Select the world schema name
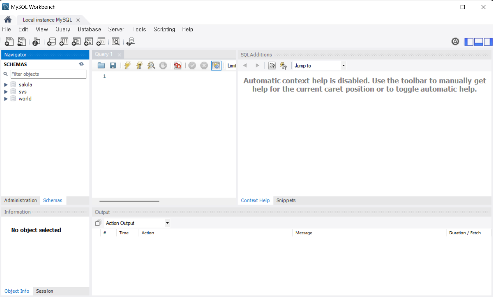The height and width of the screenshot is (297, 493). [25, 99]
